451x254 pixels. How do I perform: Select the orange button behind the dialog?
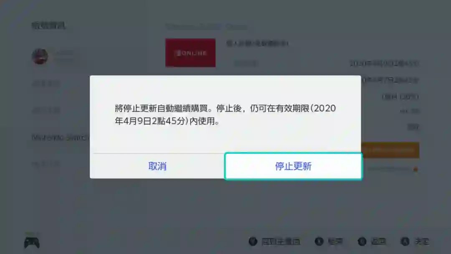390,150
